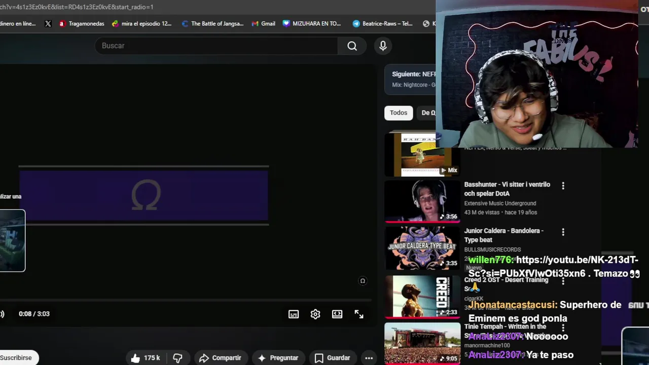Click the Siguiente up-next playlist panel
The image size is (649, 365).
pos(410,79)
